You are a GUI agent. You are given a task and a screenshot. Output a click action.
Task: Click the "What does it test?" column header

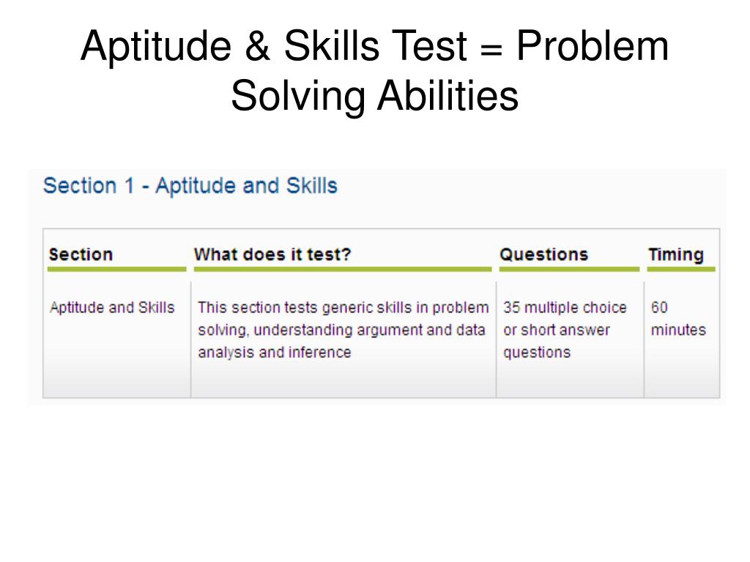pos(272,255)
